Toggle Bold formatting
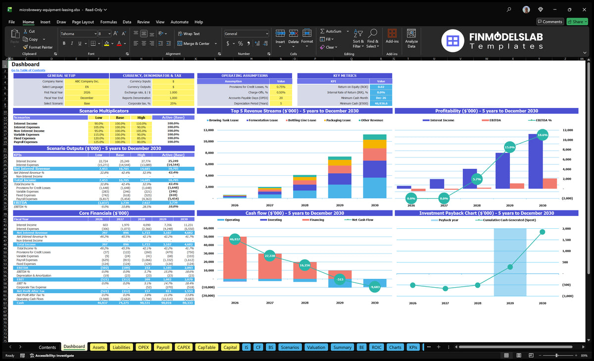Viewport: 594px width, 361px height. click(64, 44)
